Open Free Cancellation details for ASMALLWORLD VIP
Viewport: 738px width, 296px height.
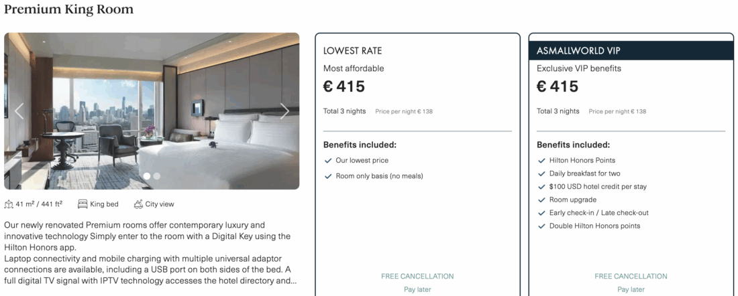(631, 276)
